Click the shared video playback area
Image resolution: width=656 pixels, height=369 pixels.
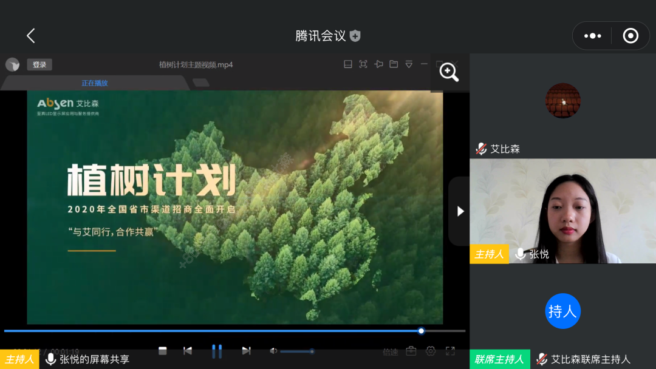tap(234, 208)
